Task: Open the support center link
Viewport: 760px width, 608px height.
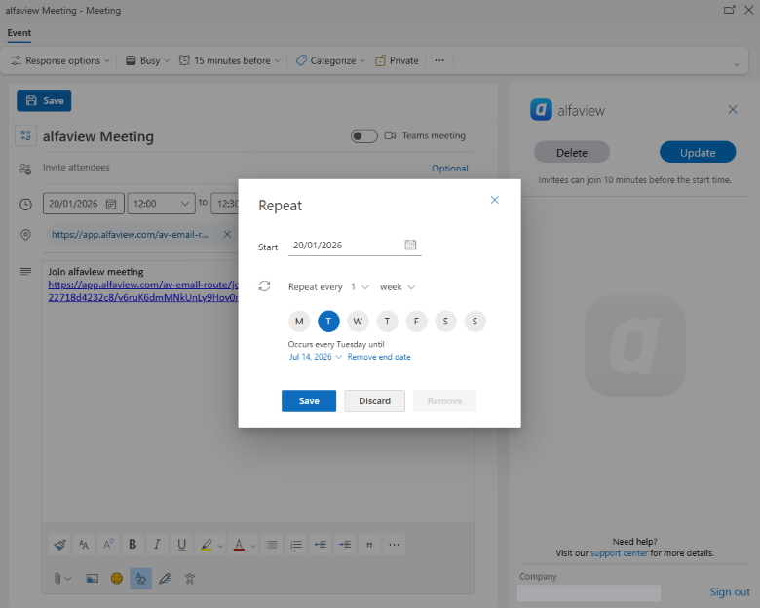Action: (x=619, y=553)
